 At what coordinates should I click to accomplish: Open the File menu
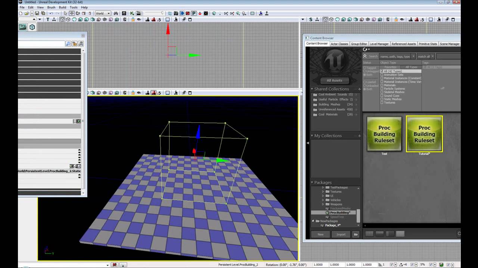[22, 7]
